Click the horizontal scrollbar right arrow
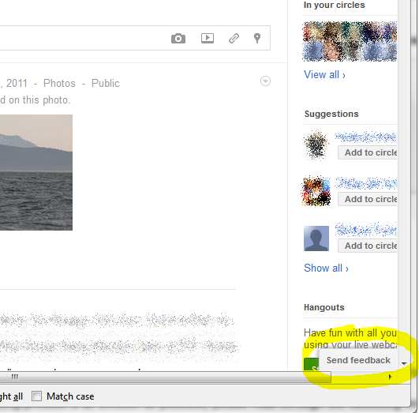Screen dimensions: 419x413 point(390,377)
